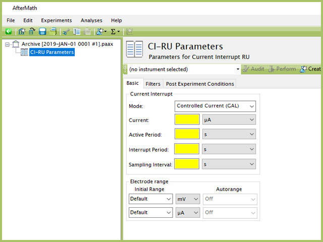The height and width of the screenshot is (242, 323).
Task: Open the Edit menu
Action: (x=28, y=20)
